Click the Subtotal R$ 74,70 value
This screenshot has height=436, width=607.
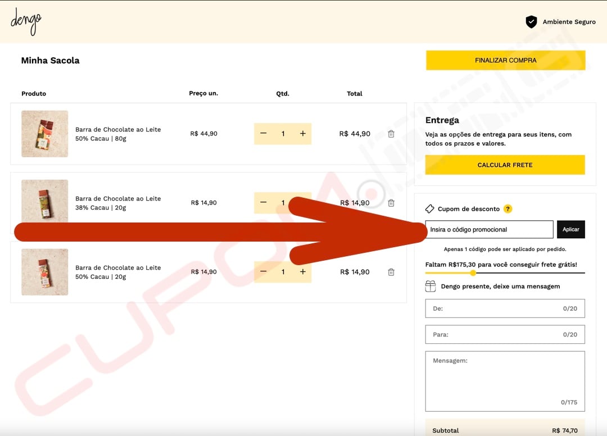point(565,430)
